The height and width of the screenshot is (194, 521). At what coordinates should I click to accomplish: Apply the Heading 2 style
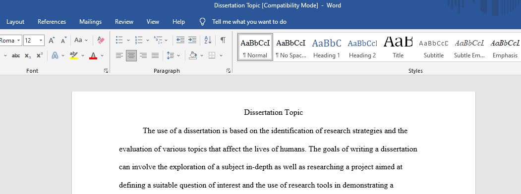(362, 47)
